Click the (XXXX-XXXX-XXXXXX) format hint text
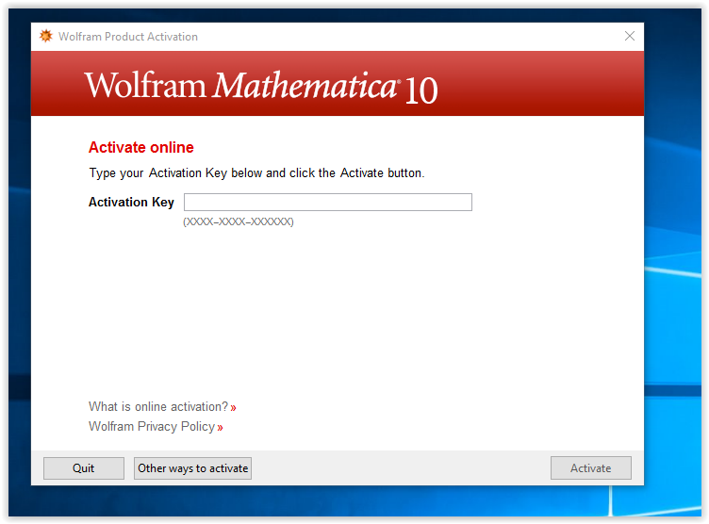The height and width of the screenshot is (524, 709). click(x=239, y=222)
